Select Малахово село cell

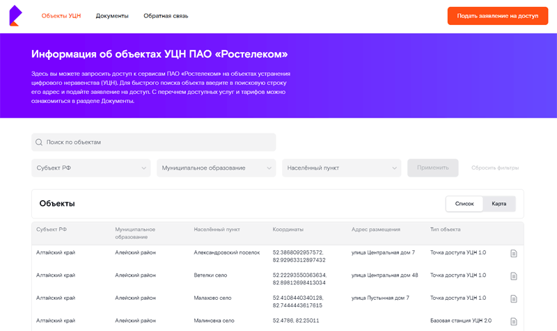point(212,298)
